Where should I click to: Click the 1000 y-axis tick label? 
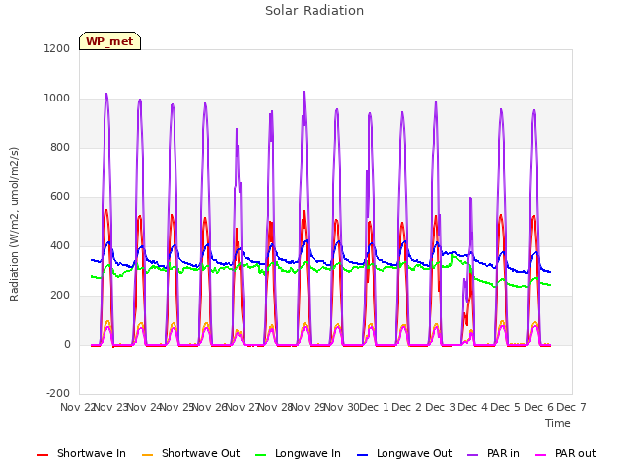click(x=57, y=99)
